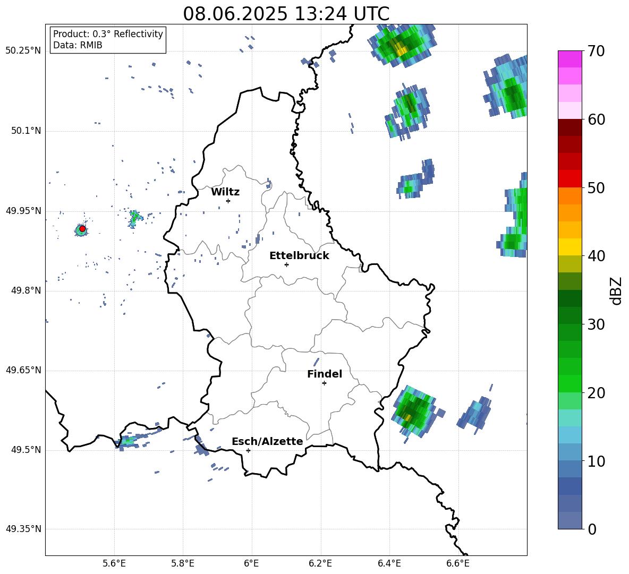Click the title 08.06.2025 13:24 UTC
This screenshot has width=629, height=574.
click(x=286, y=14)
